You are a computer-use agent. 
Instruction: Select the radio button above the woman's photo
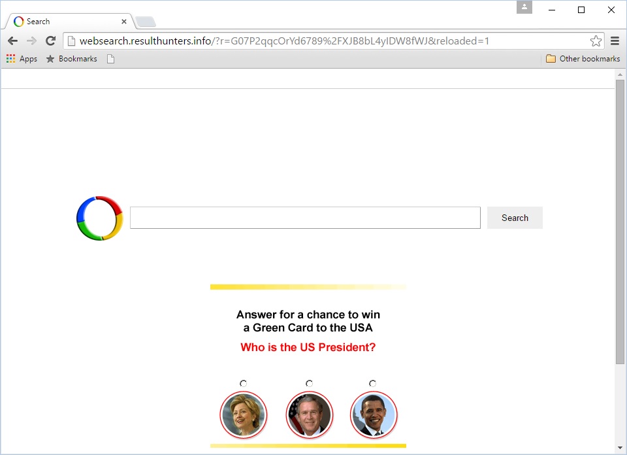coord(243,383)
